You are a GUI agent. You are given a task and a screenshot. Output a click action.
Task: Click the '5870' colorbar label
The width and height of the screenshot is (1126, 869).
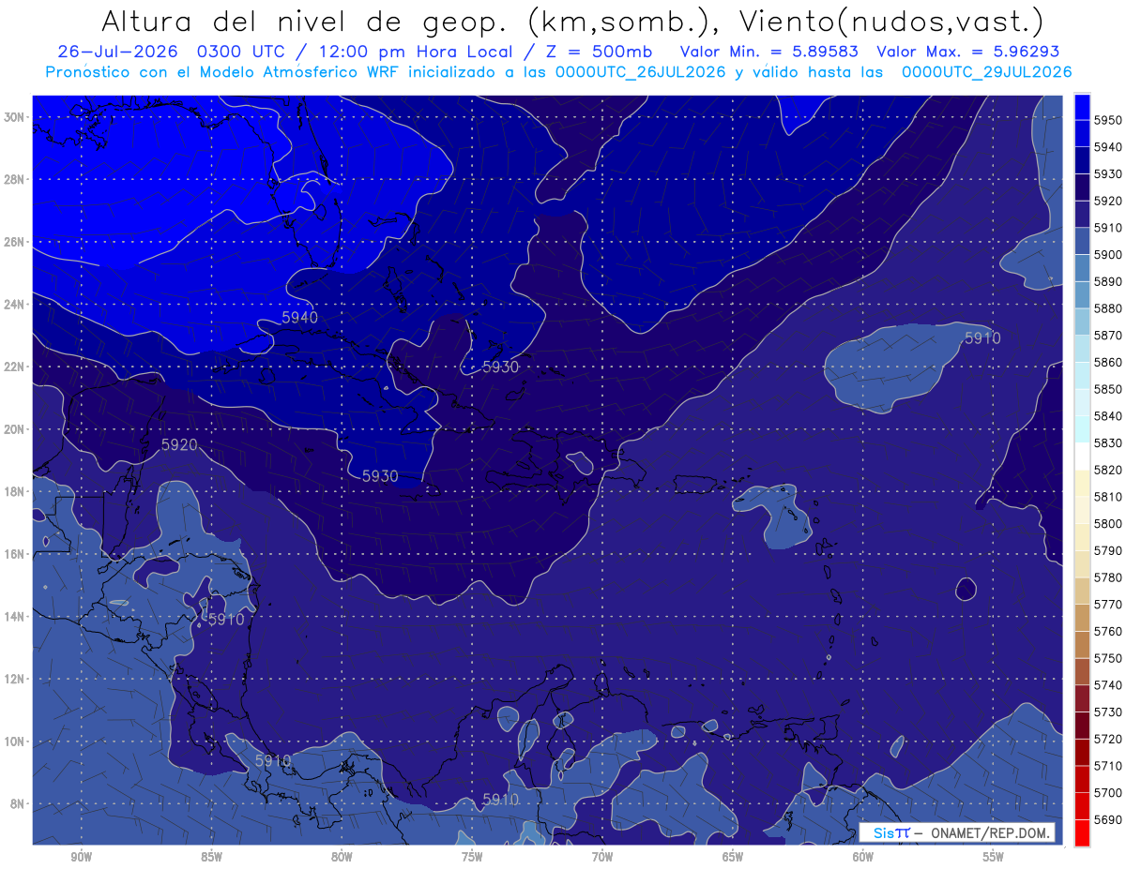coord(1108,335)
